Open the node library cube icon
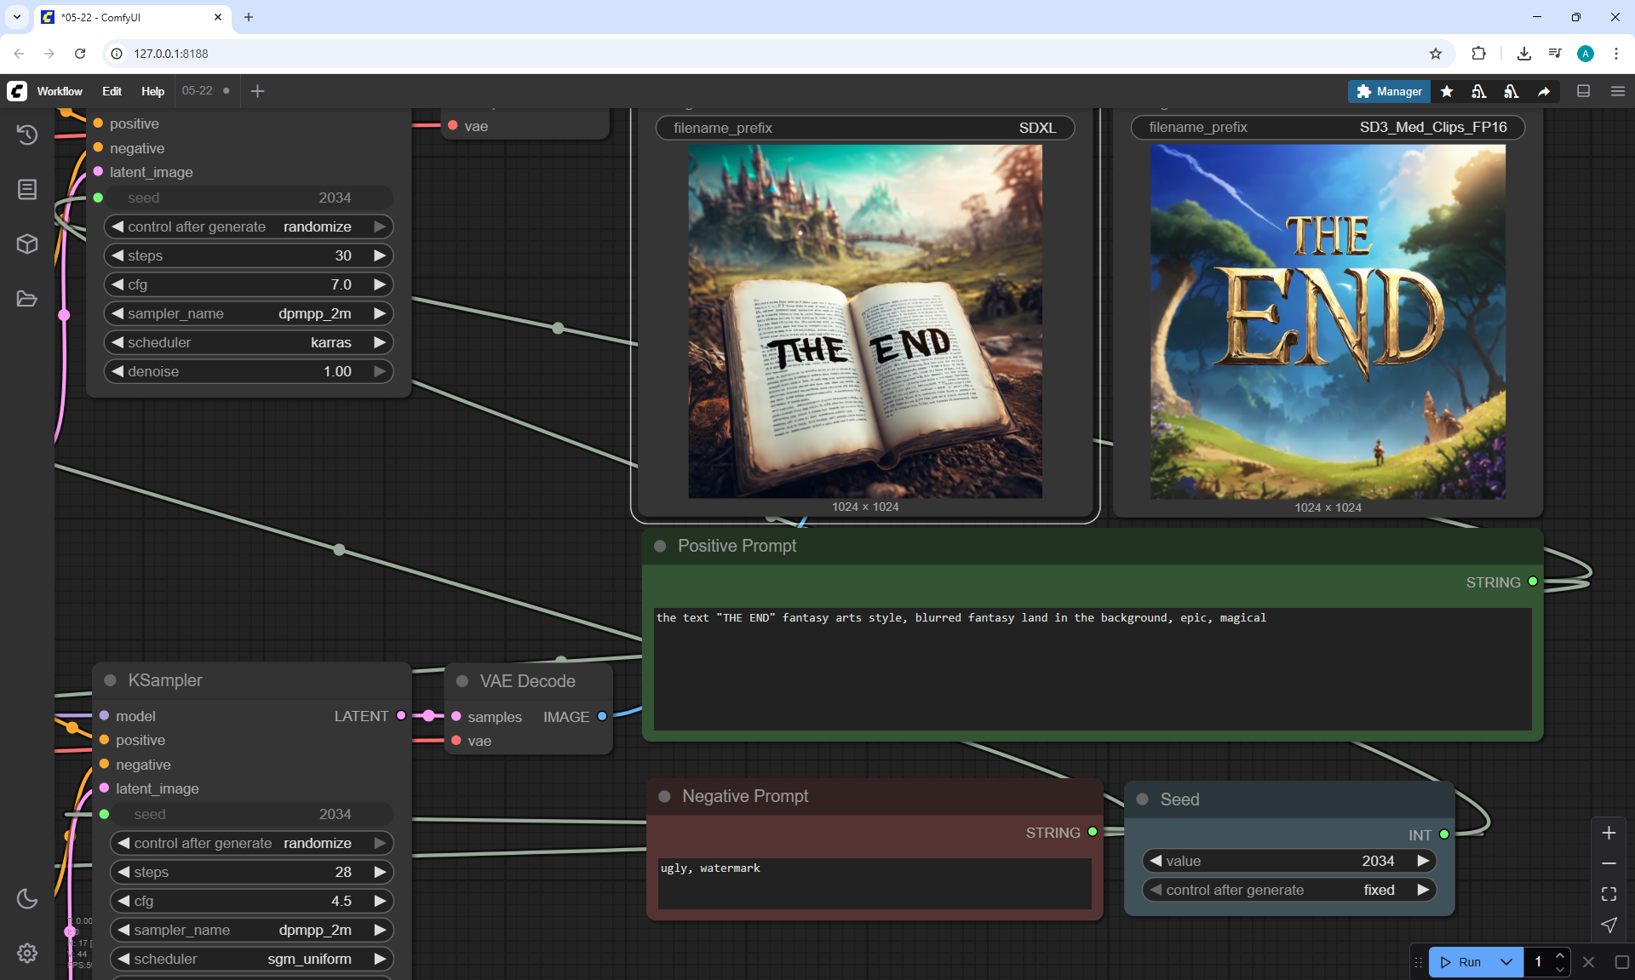 click(x=27, y=244)
